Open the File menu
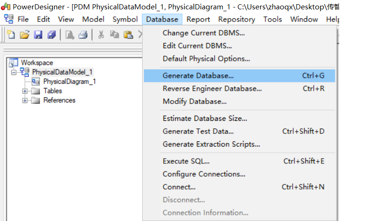The height and width of the screenshot is (221, 373). 23,19
